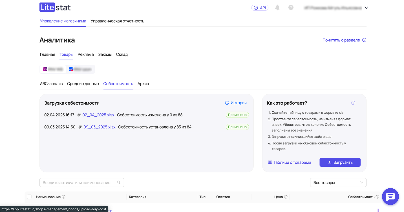The width and height of the screenshot is (404, 212).
Task: Download the 02_04_2025.xlsx file link
Action: coord(98,115)
